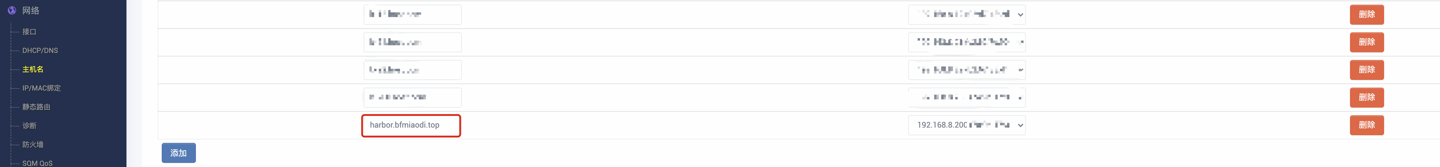Open the 接口 menu item

(x=29, y=32)
